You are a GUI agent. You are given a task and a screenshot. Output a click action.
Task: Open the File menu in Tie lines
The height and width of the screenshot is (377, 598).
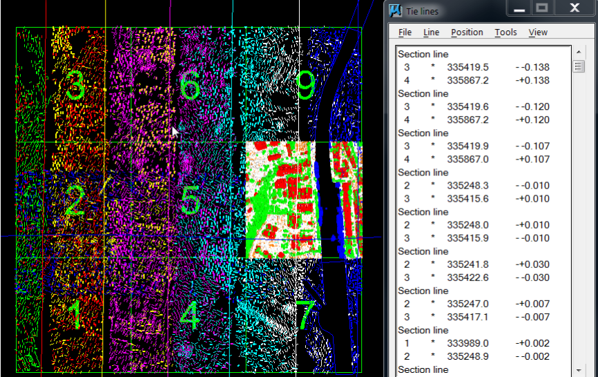click(405, 32)
